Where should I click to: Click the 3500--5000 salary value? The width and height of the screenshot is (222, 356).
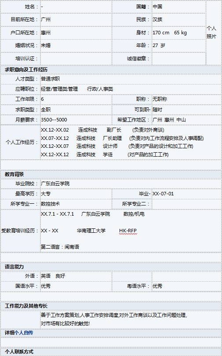pyautogui.click(x=54, y=120)
